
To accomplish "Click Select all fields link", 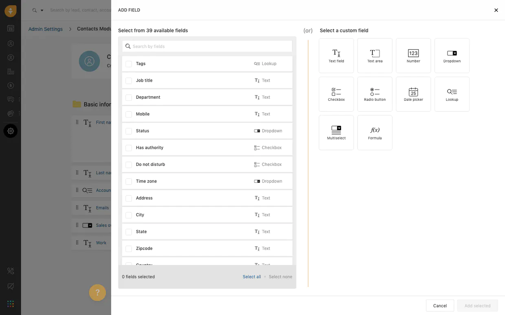I will (x=252, y=277).
